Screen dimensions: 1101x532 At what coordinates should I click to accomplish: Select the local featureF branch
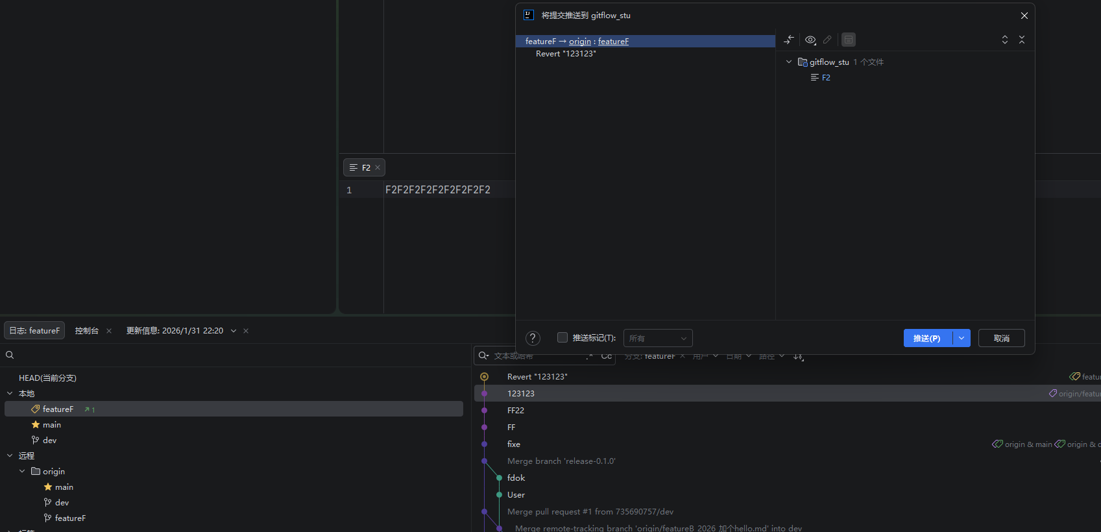(x=234, y=409)
